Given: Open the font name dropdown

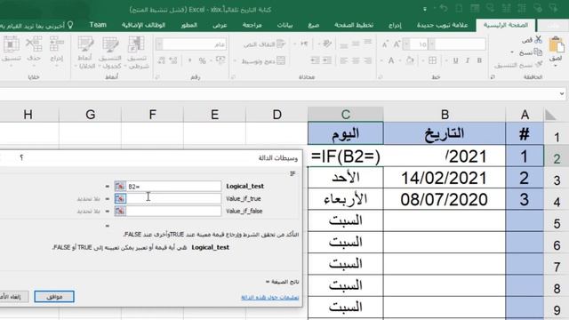Looking at the screenshot, I should click(x=432, y=44).
